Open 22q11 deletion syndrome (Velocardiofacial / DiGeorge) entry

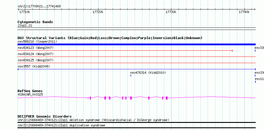coord(93,120)
